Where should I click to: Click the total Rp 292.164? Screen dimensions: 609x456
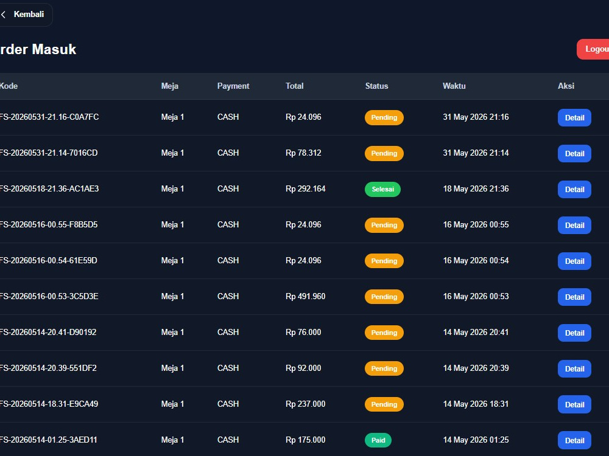[x=305, y=189]
